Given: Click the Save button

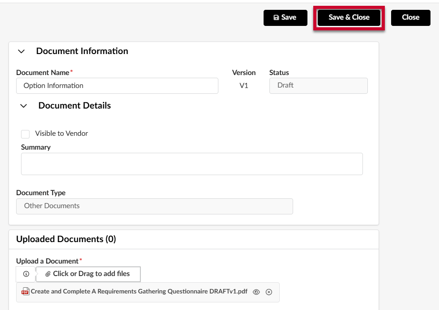Looking at the screenshot, I should click(286, 17).
